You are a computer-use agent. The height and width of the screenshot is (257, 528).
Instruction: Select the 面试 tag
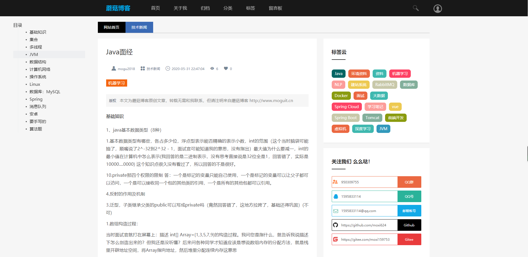click(x=360, y=96)
